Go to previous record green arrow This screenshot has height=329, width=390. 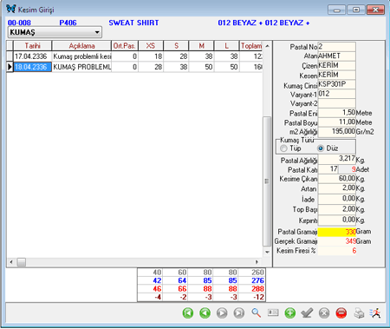(205, 313)
